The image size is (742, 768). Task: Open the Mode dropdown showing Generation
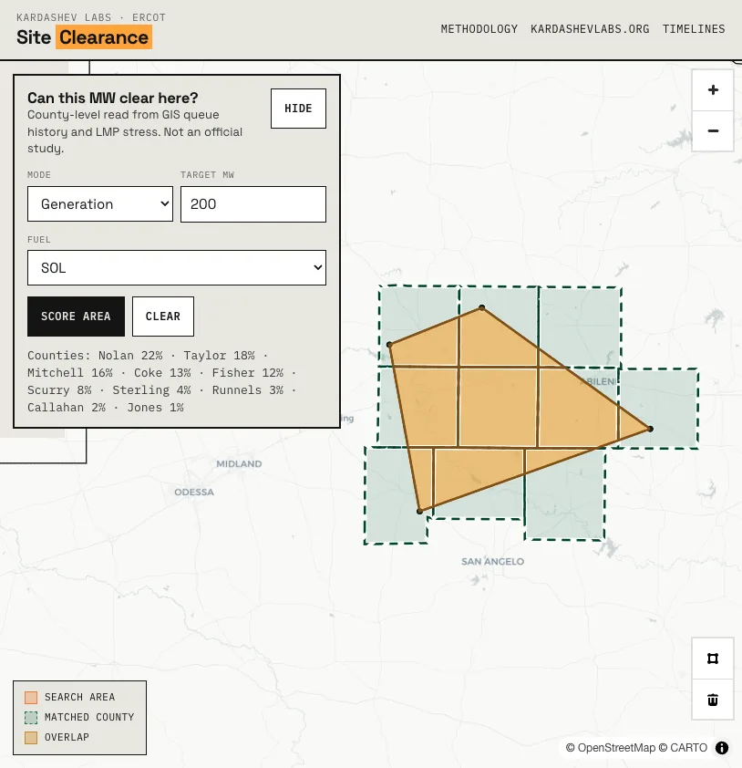[100, 203]
